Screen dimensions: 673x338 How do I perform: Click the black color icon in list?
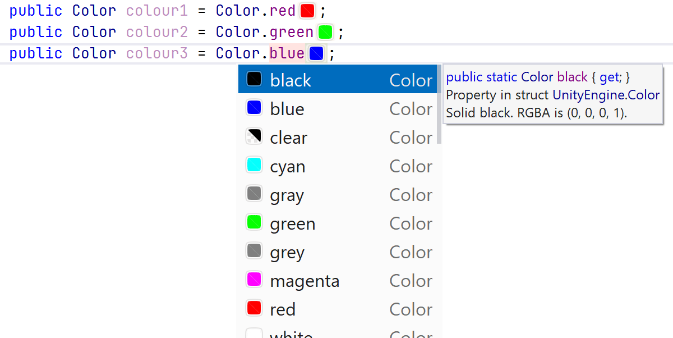pyautogui.click(x=254, y=79)
